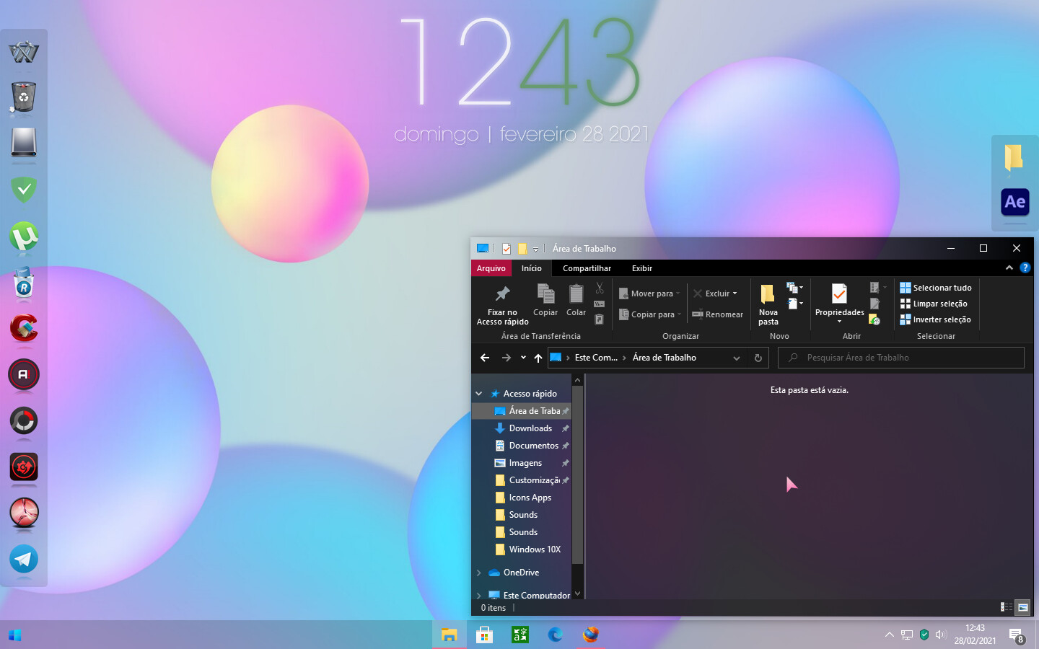Click Este Com... in address breadcrumb
The image size is (1039, 649).
(596, 358)
